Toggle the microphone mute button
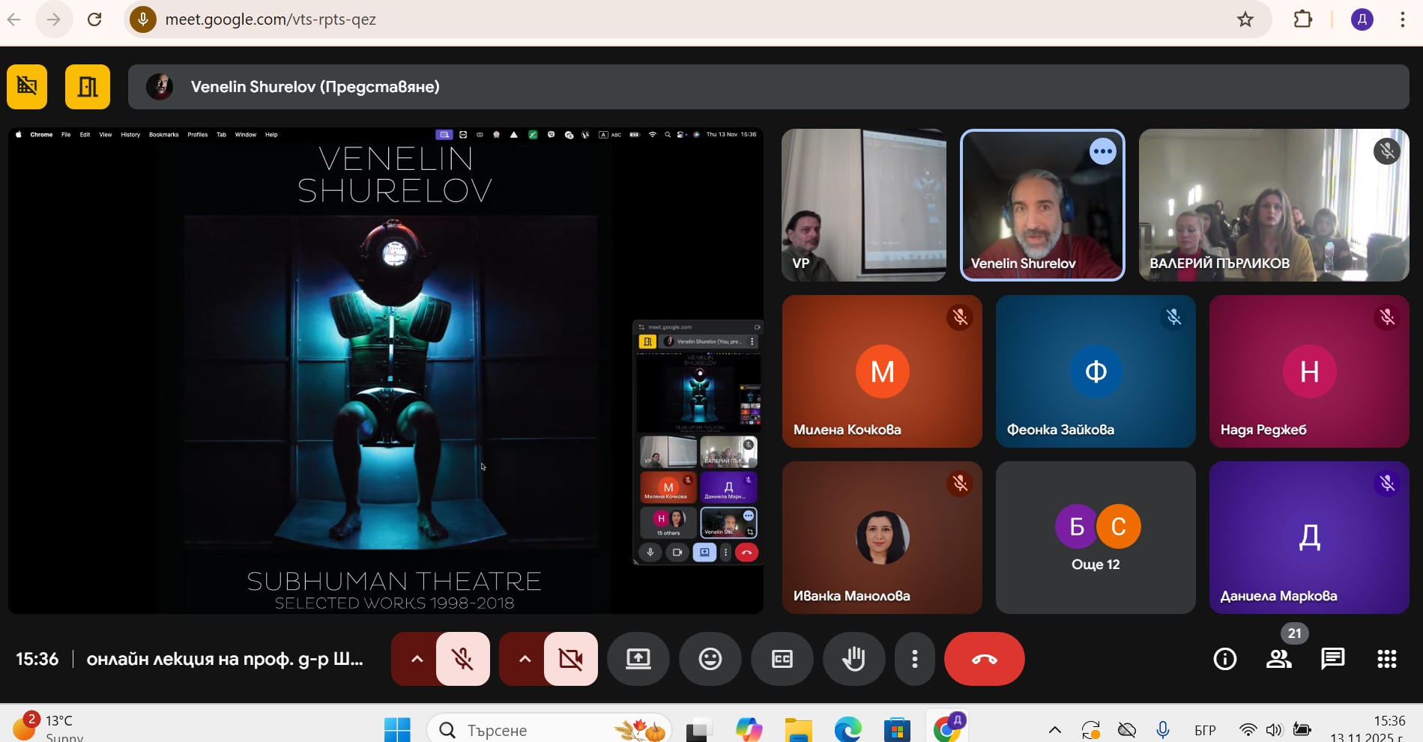This screenshot has height=742, width=1423. coord(463,659)
